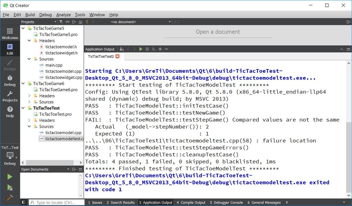Clear the Application Output pane
The image size is (352, 206).
pyautogui.click(x=121, y=49)
